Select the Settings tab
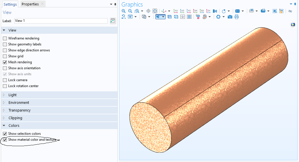Screen dimensions: 299x162 (10, 4)
